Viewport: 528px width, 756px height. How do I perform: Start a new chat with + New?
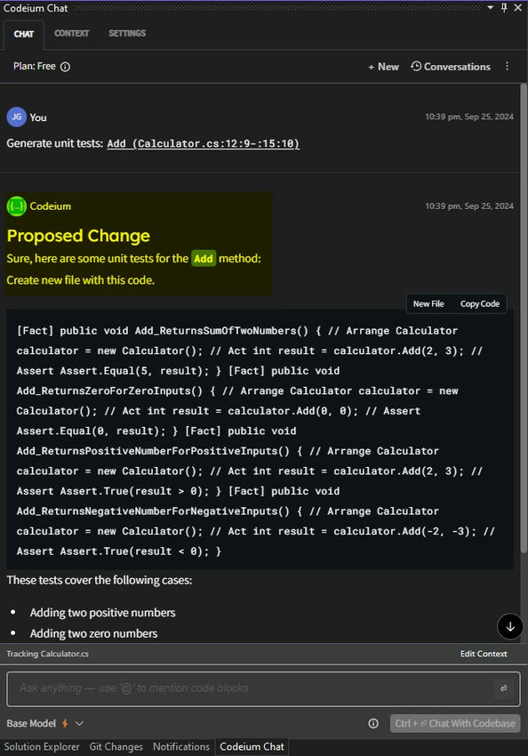tap(383, 67)
